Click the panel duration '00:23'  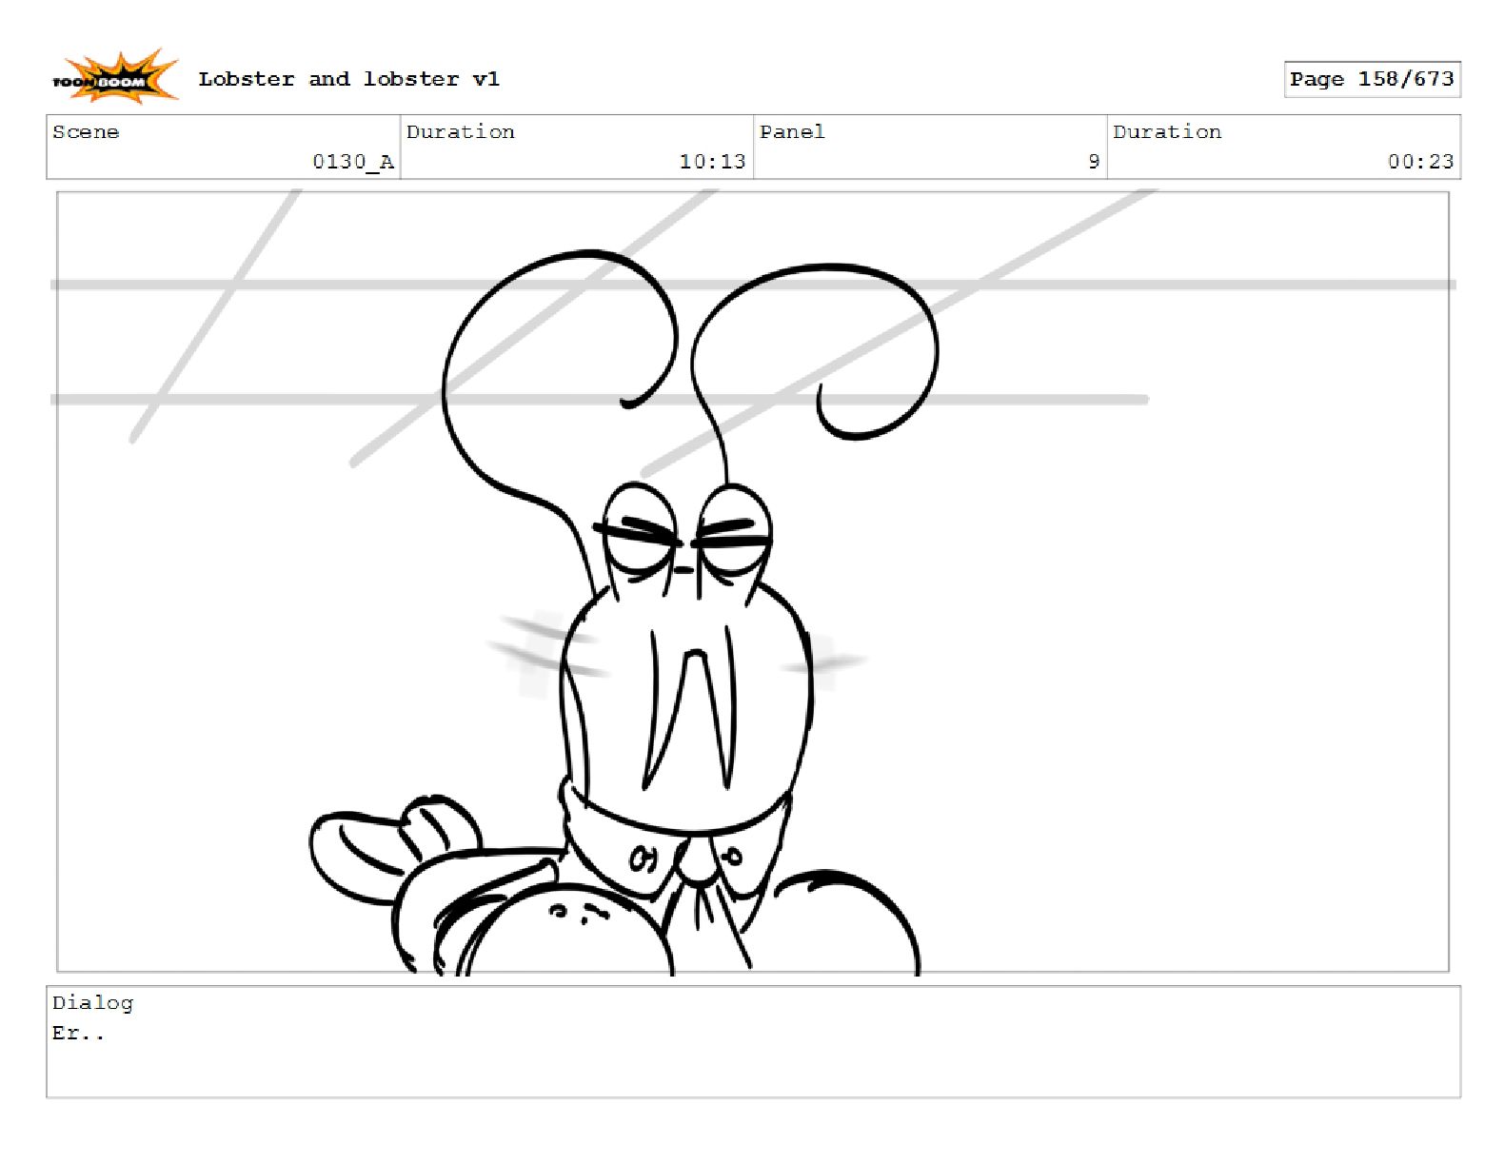(1420, 162)
